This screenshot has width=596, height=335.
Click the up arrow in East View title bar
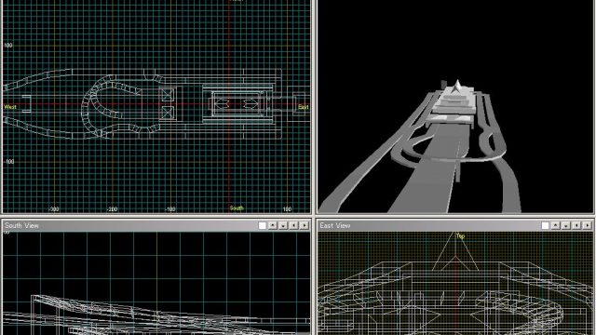pos(555,225)
